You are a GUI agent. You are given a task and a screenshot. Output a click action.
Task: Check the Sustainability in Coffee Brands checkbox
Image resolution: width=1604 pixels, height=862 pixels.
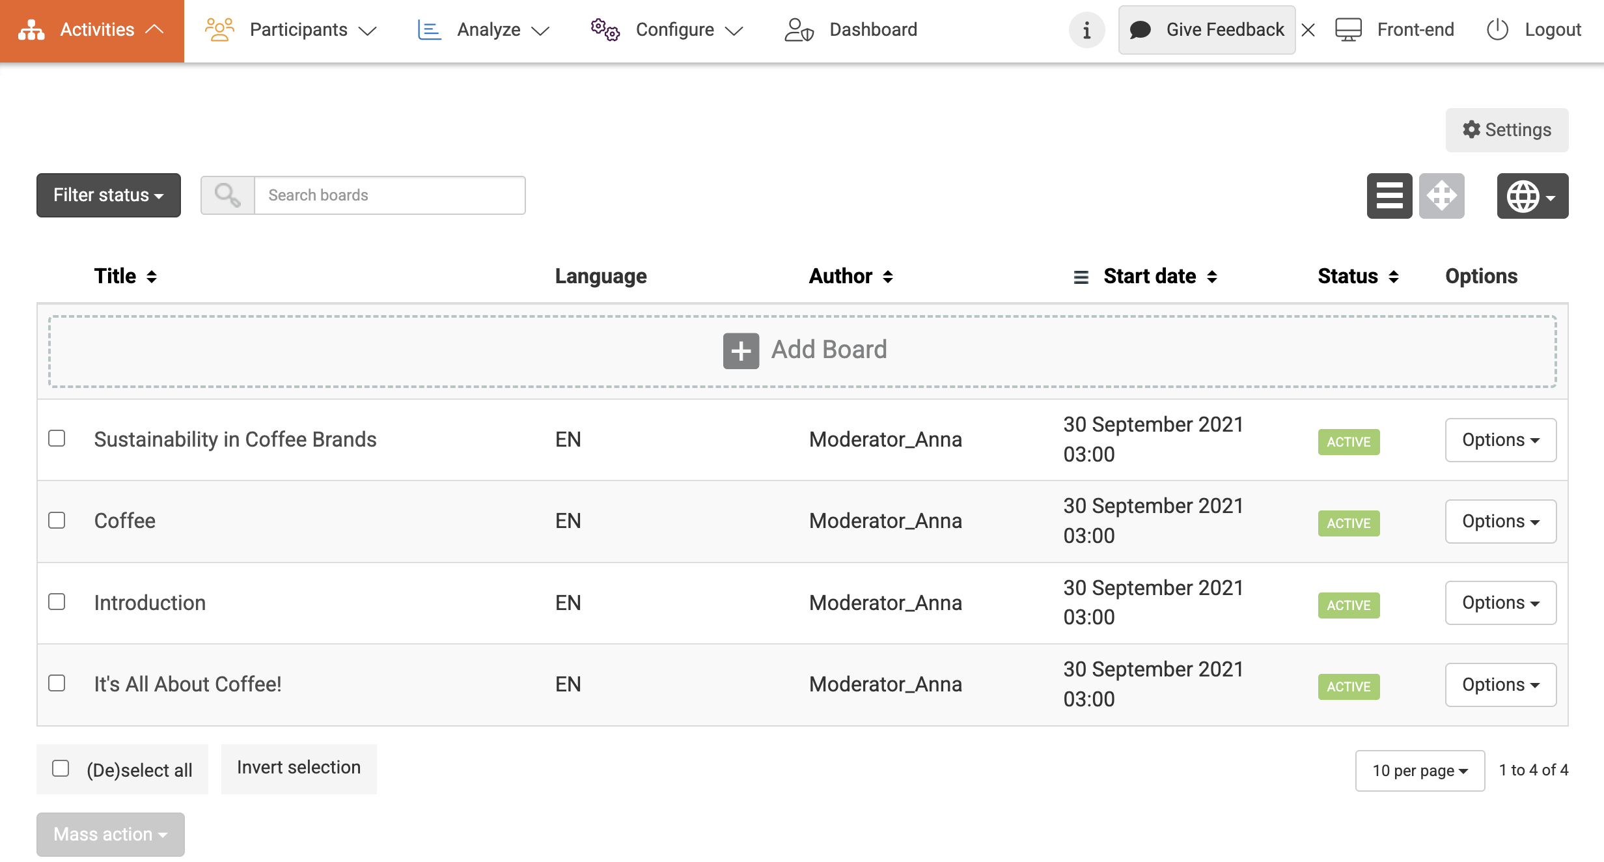(x=57, y=439)
